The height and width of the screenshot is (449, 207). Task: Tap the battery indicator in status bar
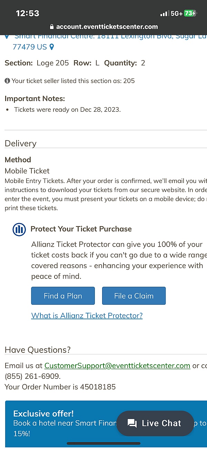190,13
